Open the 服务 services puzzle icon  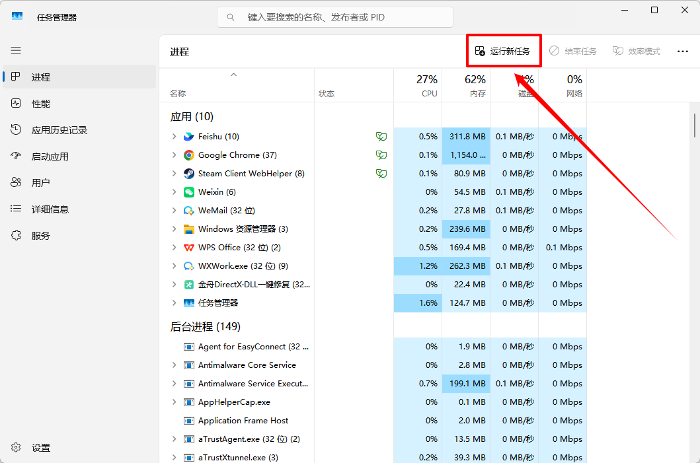(x=16, y=236)
